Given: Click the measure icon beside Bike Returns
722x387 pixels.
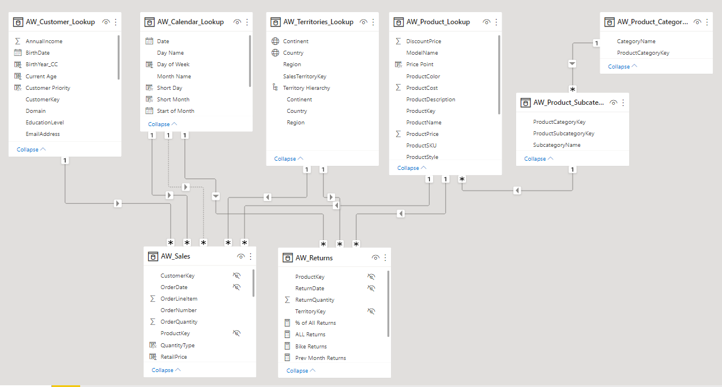Looking at the screenshot, I should click(288, 346).
